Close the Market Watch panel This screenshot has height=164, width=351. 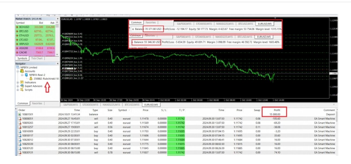[57, 19]
